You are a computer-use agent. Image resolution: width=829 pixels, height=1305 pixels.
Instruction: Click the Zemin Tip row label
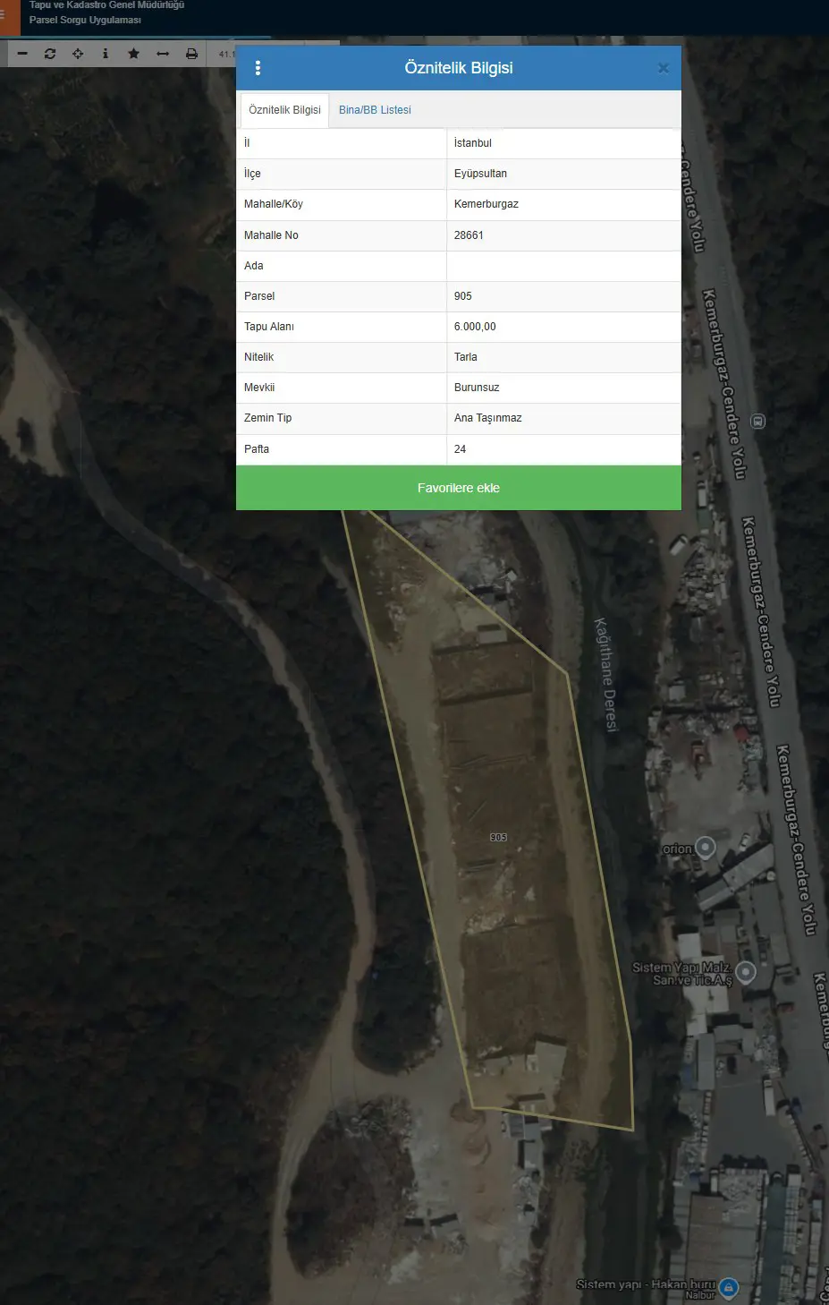coord(268,418)
